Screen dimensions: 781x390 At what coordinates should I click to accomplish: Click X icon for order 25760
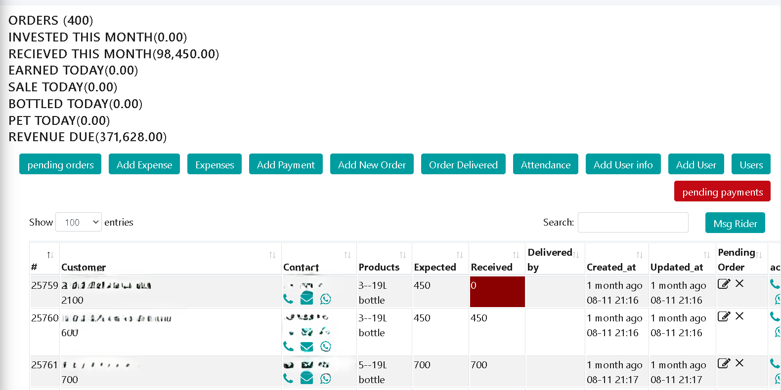click(x=739, y=316)
